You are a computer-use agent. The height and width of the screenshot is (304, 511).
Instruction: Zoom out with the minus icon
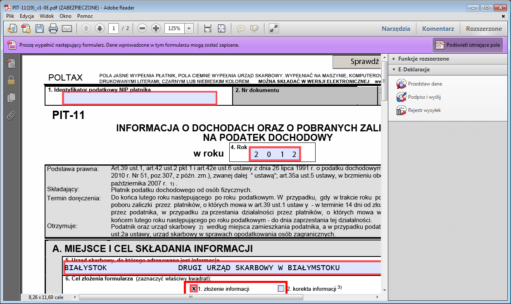pos(142,28)
